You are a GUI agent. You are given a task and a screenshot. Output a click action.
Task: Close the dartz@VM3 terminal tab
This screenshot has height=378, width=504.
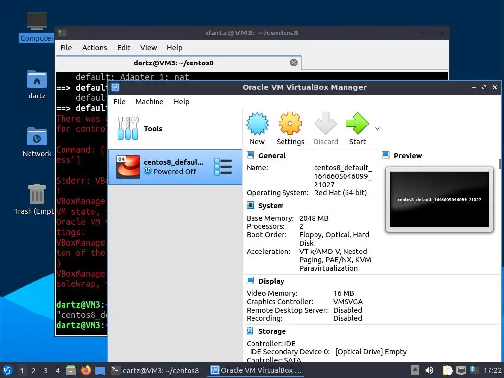tap(293, 63)
